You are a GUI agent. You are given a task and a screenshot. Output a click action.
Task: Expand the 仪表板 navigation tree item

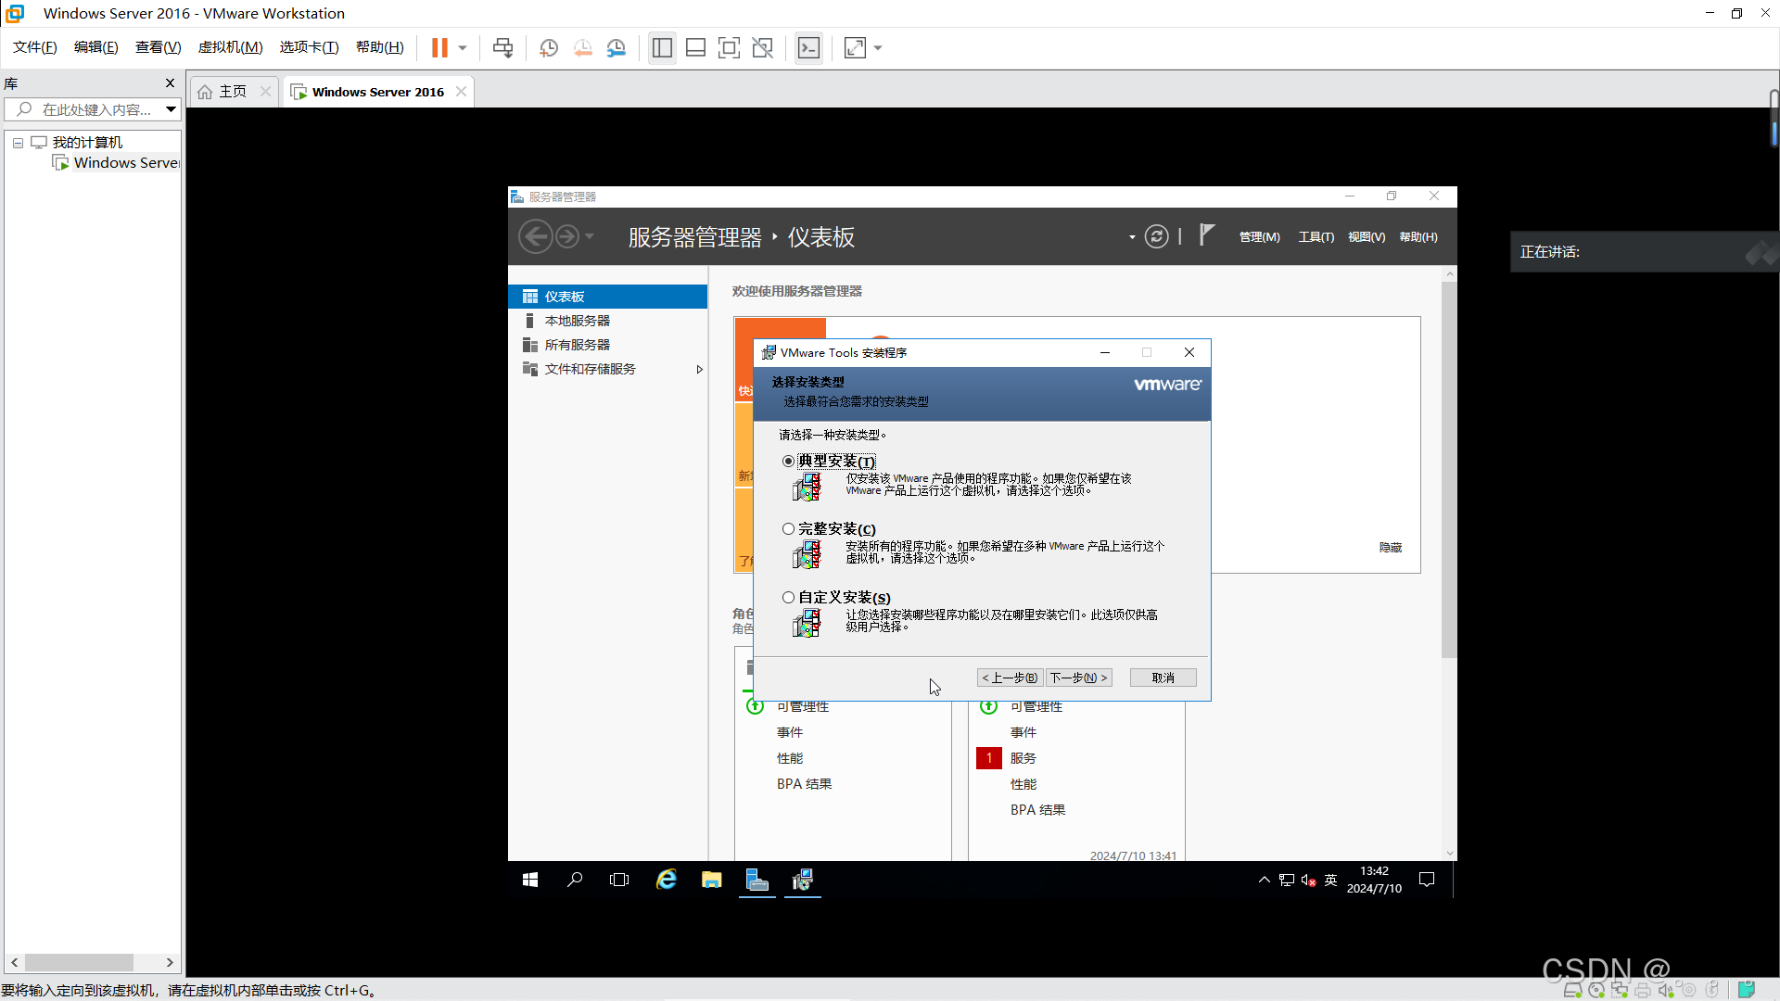coord(566,296)
